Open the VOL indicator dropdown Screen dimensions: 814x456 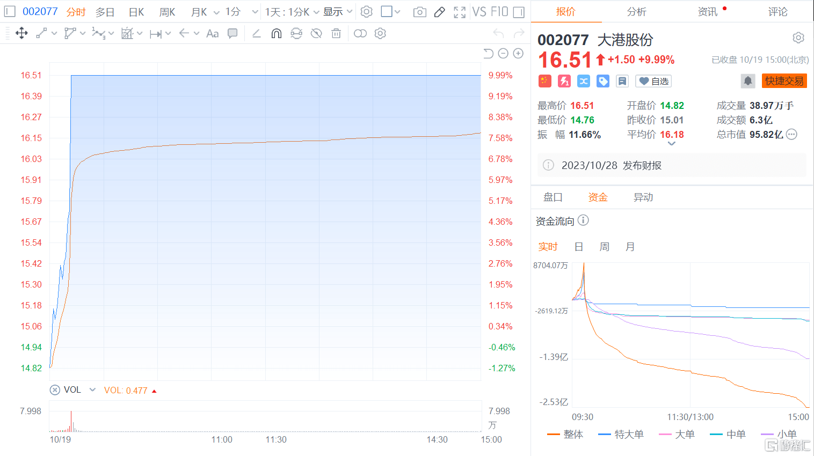click(91, 389)
